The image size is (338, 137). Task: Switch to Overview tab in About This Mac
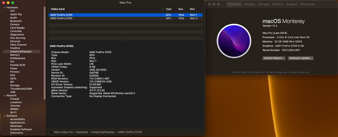click(x=234, y=4)
